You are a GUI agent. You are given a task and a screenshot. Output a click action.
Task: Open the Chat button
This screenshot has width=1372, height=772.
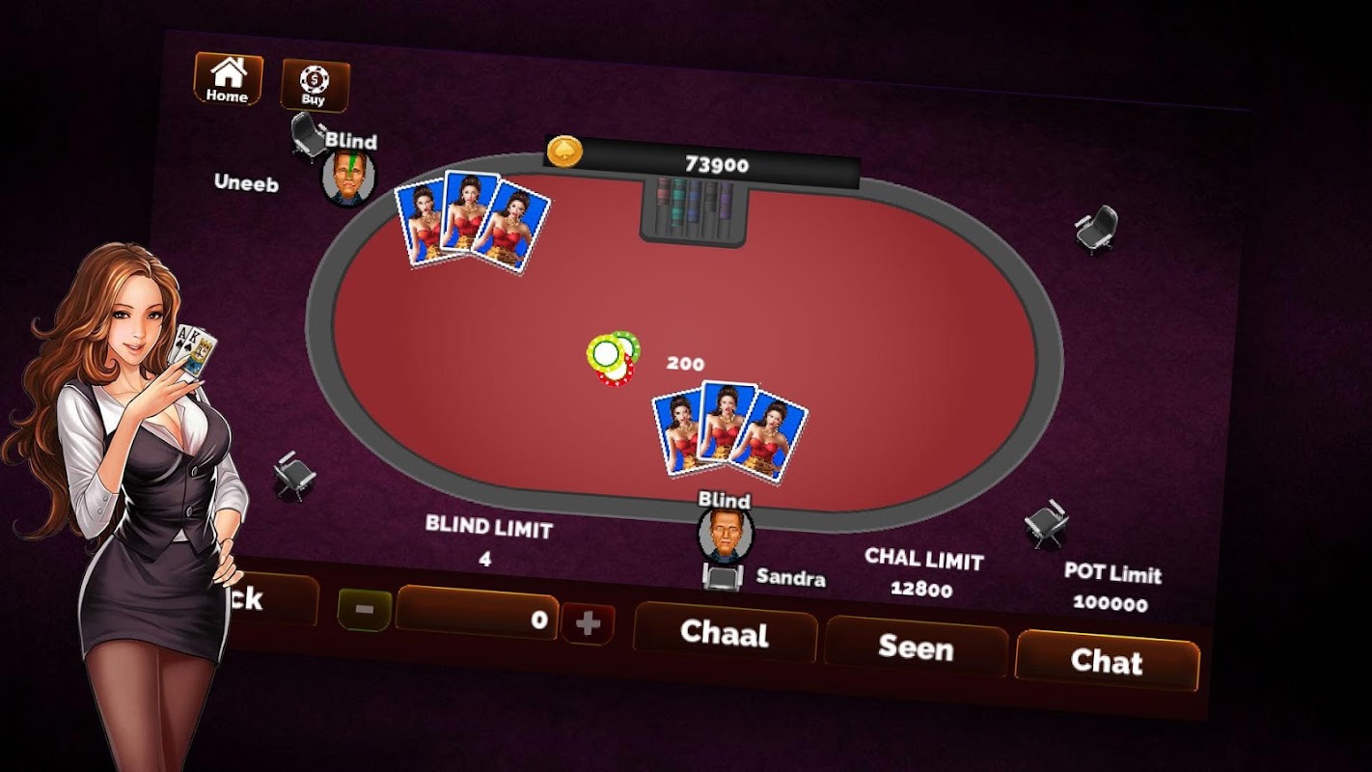click(1107, 661)
